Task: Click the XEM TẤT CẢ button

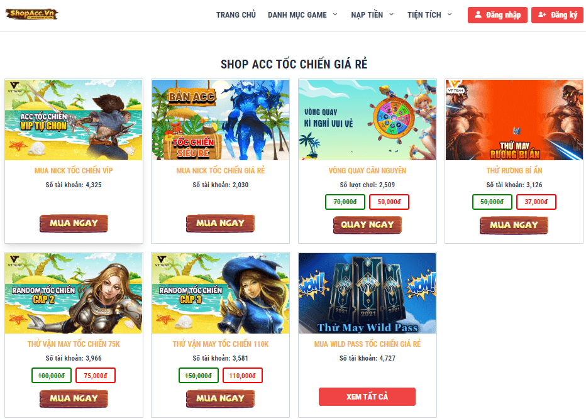Action: pos(367,396)
